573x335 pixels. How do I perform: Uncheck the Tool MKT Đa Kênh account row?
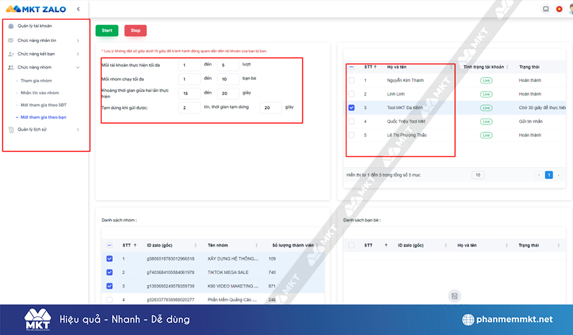[351, 108]
